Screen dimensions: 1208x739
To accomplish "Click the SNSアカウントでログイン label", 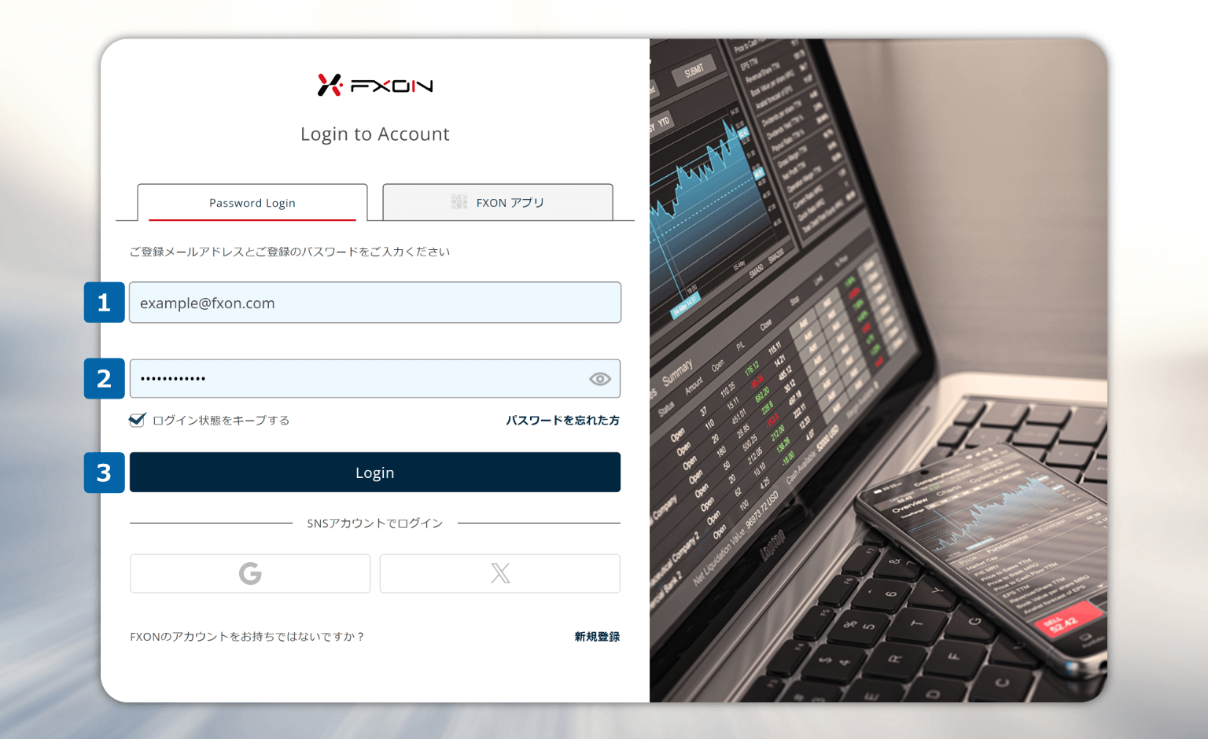I will click(375, 523).
